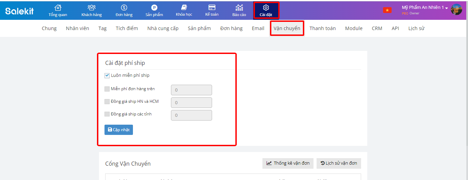The image size is (468, 180).
Task: Switch to the Thanh toán tab
Action: pos(322,28)
